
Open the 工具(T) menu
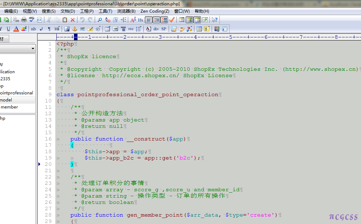click(x=105, y=11)
